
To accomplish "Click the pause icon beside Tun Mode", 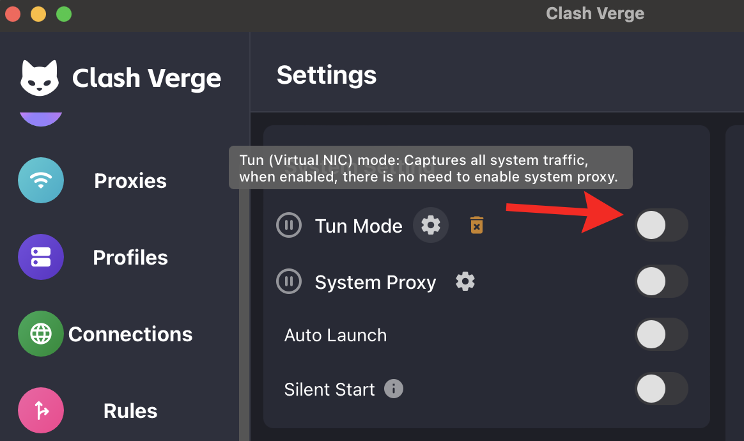I will pos(288,225).
